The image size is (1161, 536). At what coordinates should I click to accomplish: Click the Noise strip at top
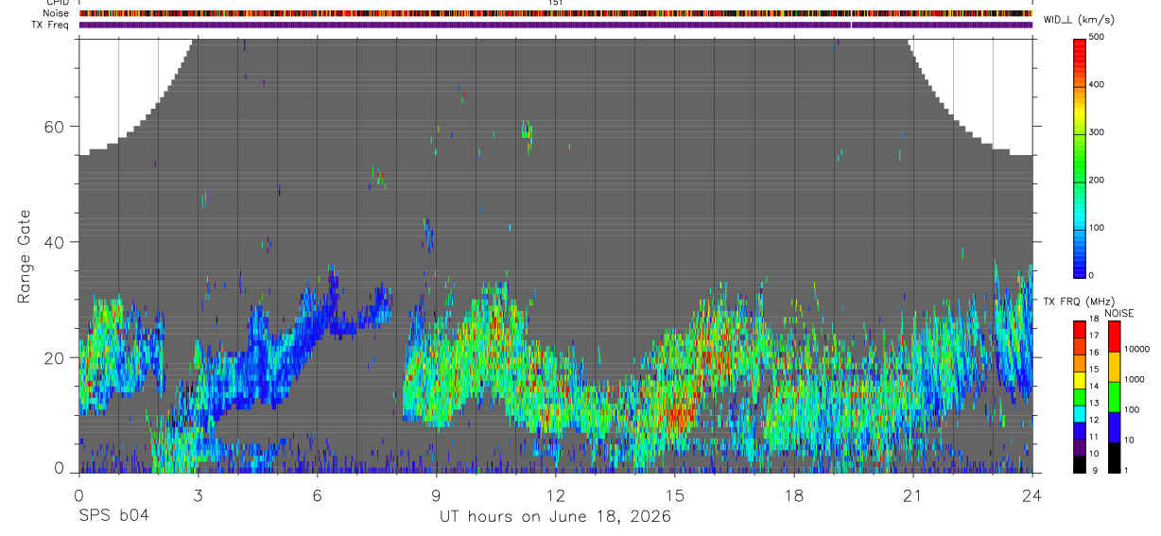coord(555,13)
